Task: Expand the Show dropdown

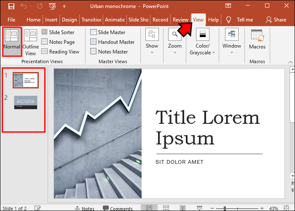Action: tap(152, 41)
